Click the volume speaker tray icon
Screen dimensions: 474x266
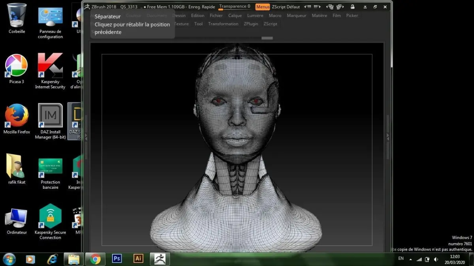tap(436, 259)
